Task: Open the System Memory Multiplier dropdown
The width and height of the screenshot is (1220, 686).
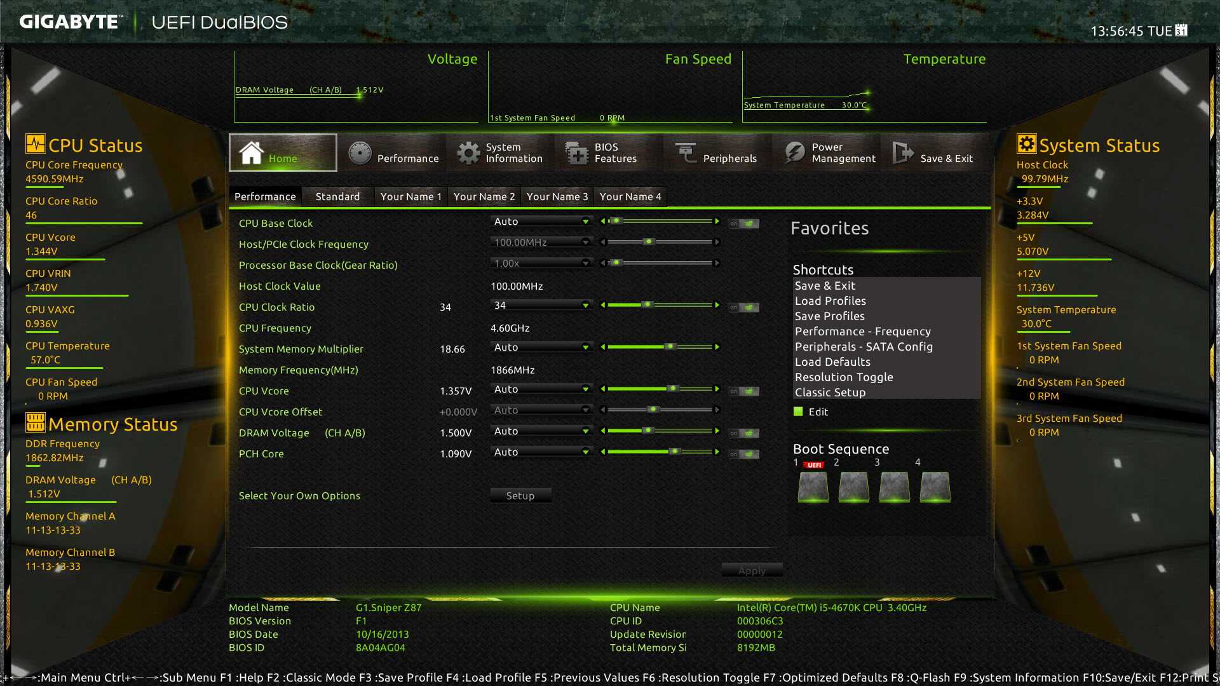Action: [541, 347]
